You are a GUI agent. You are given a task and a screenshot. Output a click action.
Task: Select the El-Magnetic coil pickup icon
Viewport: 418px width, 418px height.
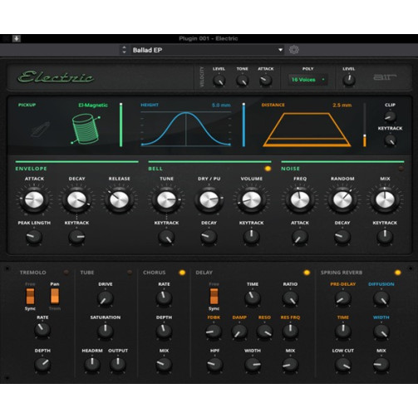coord(86,130)
